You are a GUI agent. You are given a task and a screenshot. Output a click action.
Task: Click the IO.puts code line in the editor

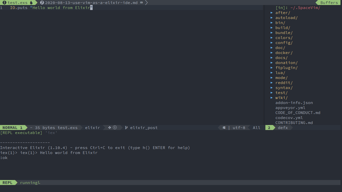tap(51, 8)
